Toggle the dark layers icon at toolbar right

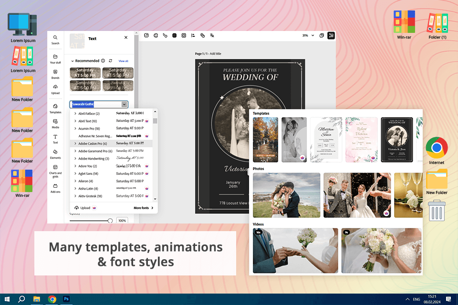click(x=331, y=35)
